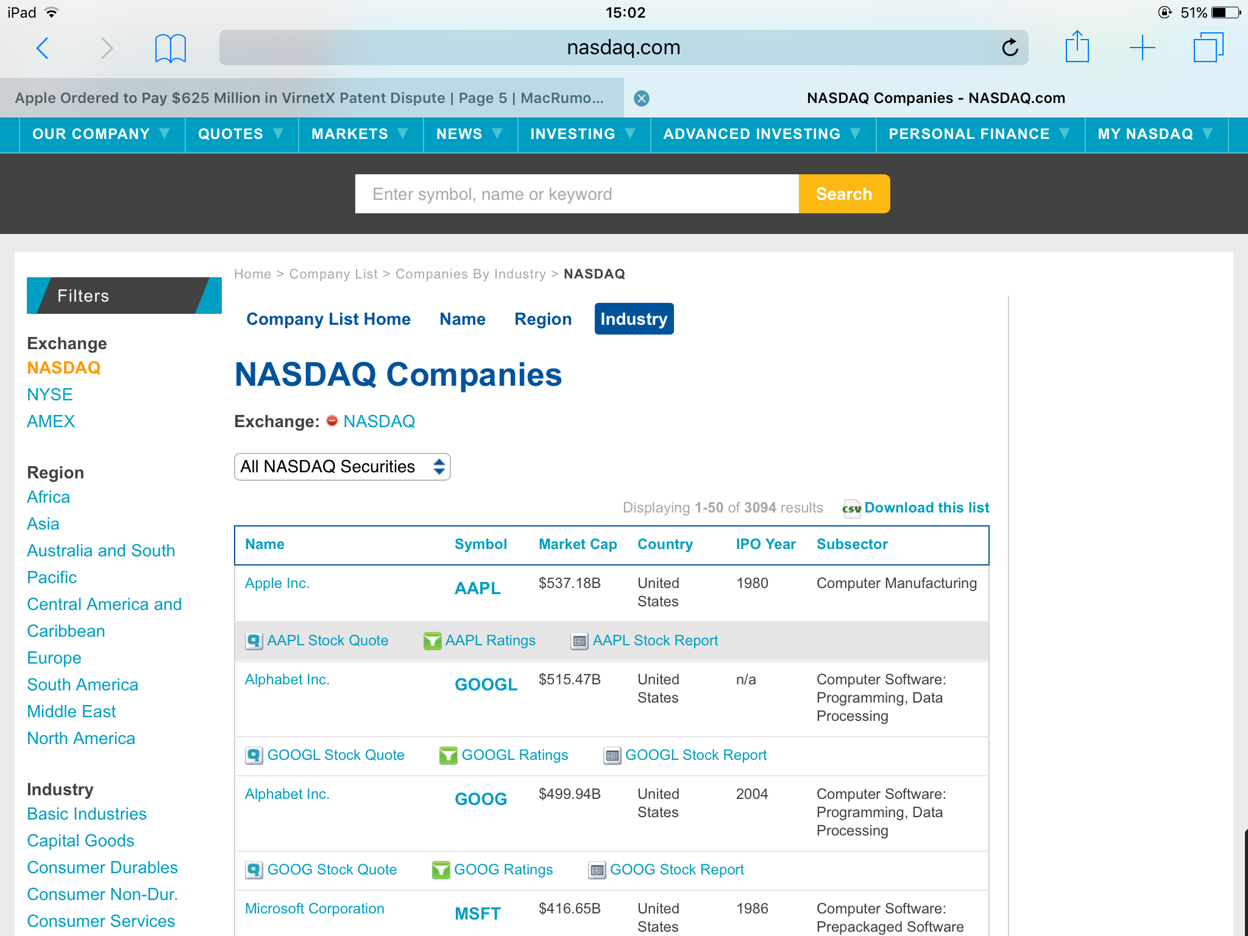Filter industry by Capital Goods

point(80,840)
